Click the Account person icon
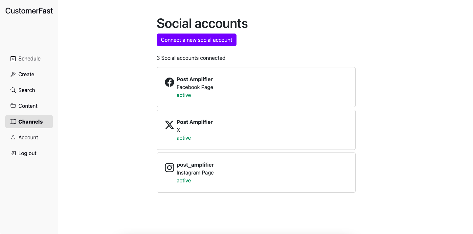The height and width of the screenshot is (234, 473). tap(13, 137)
